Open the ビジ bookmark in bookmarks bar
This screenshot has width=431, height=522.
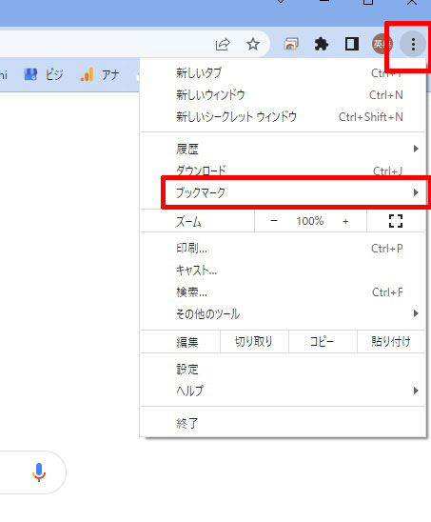44,74
